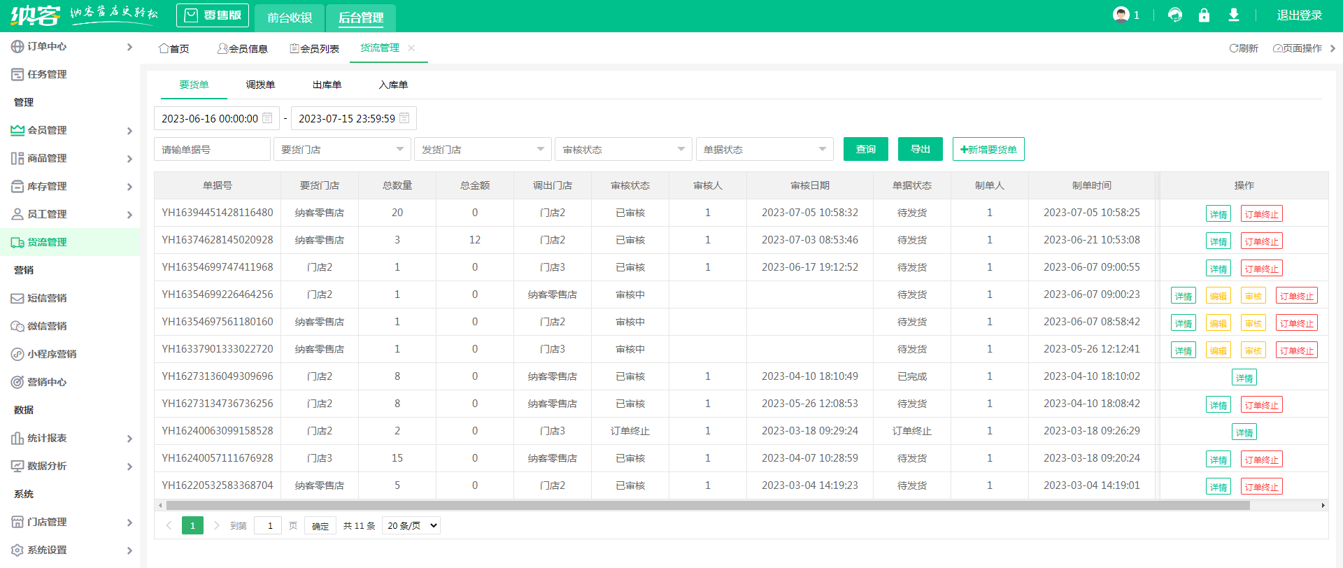Select the 商品管理 sidebar icon
1343x568 pixels.
17,158
